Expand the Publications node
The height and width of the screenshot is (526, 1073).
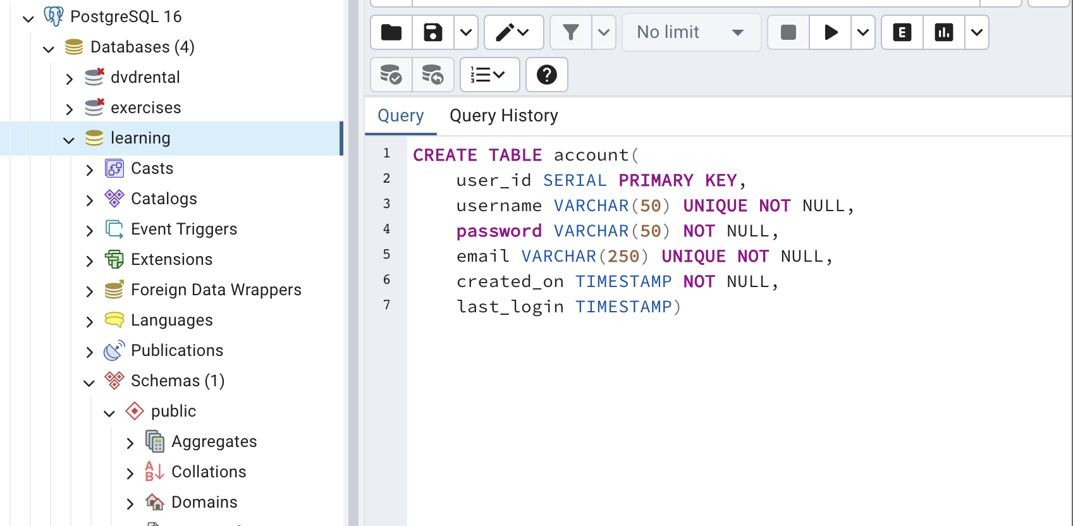click(x=89, y=352)
